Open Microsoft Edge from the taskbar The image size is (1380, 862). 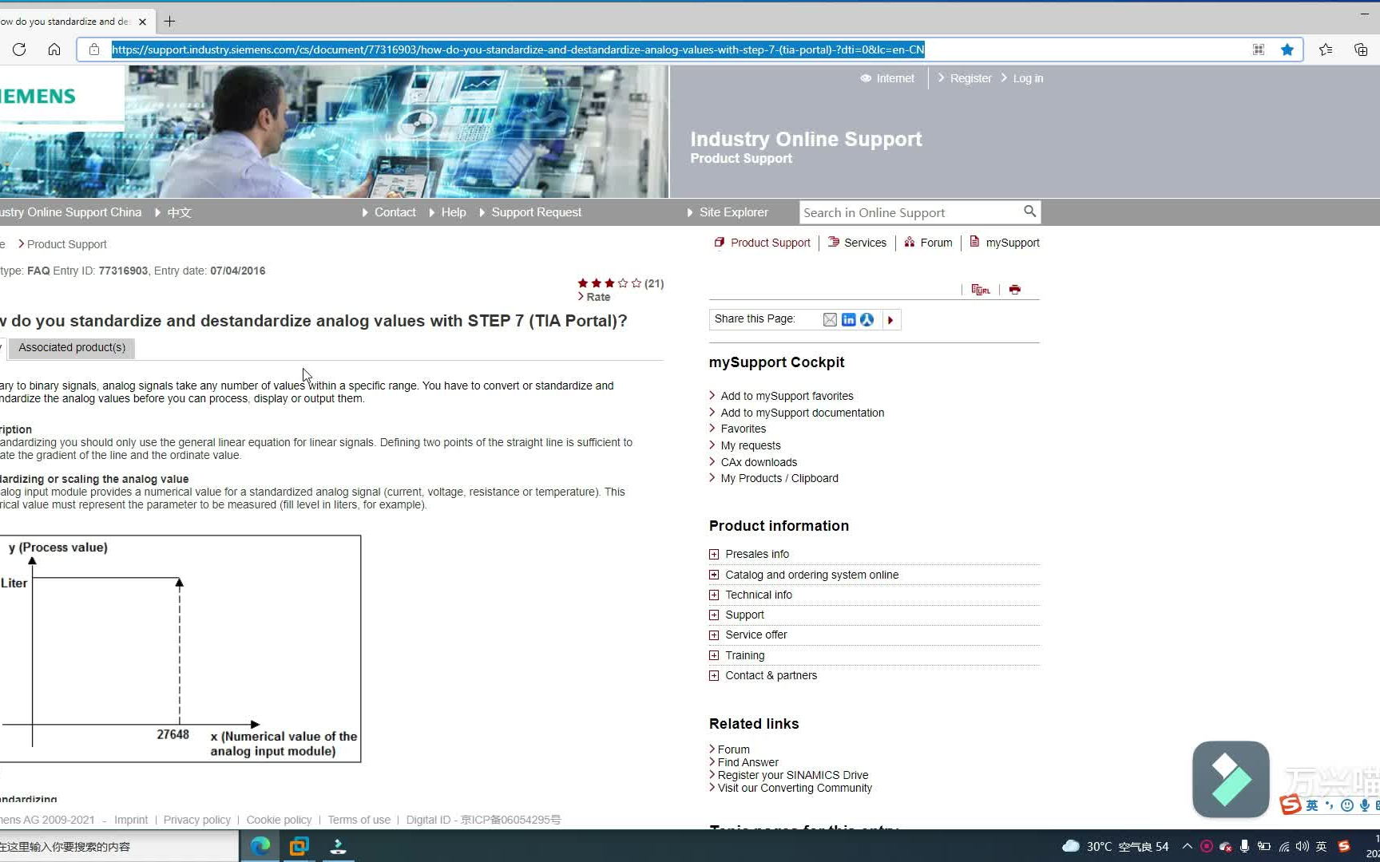(260, 846)
